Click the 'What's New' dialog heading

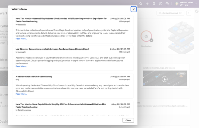coord(19,9)
